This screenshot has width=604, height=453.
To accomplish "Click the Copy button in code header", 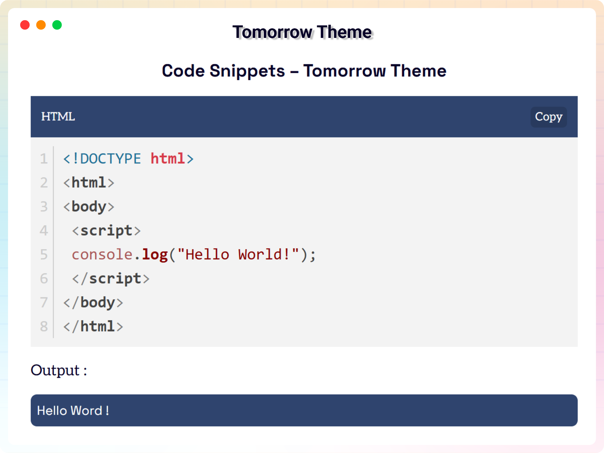I will [x=548, y=117].
